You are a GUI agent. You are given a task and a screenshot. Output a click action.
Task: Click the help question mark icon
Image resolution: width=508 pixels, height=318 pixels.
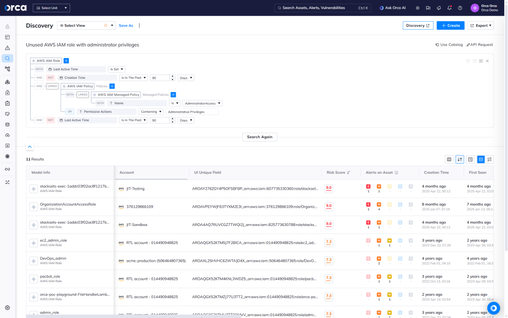point(460,8)
